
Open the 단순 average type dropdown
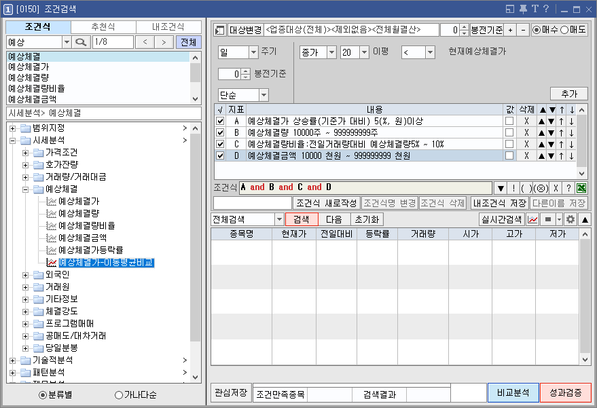[x=264, y=95]
